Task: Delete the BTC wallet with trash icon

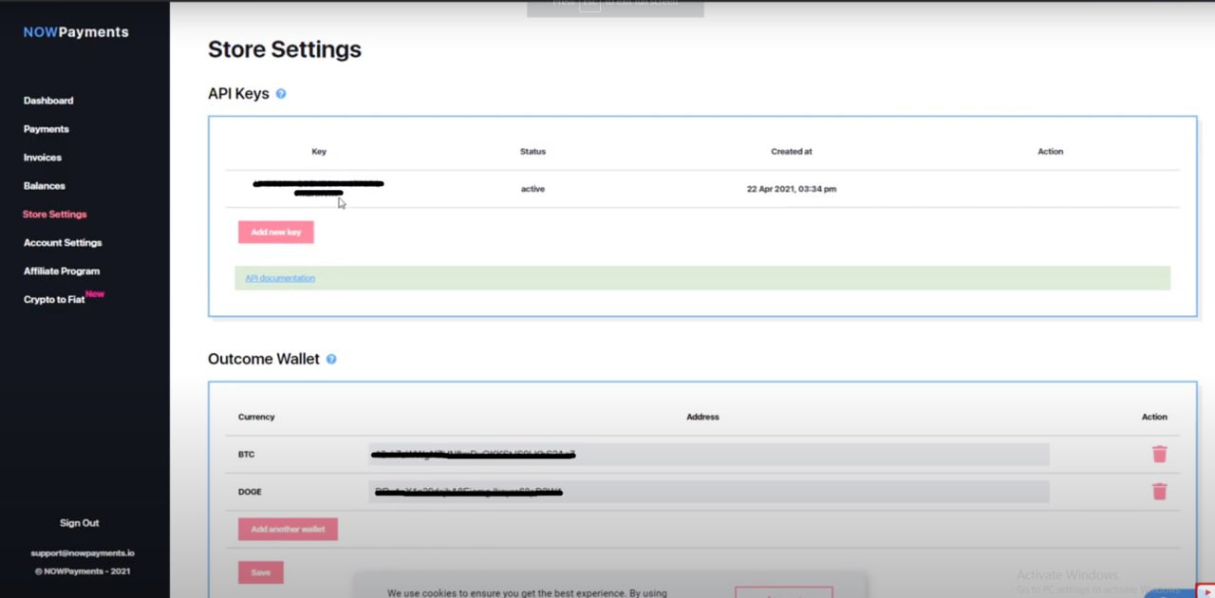Action: [x=1159, y=454]
